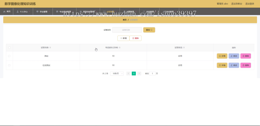The width and height of the screenshot is (260, 126).
Task: Click the 系统管理 menu icon
Action: pos(144,12)
